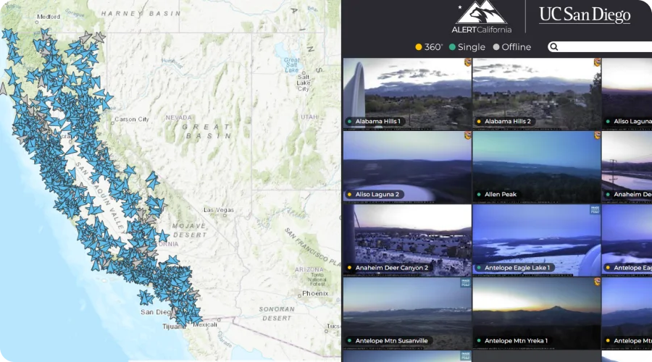This screenshot has height=362, width=652.
Task: Click the Salt Lake City map label
Action: (x=303, y=83)
